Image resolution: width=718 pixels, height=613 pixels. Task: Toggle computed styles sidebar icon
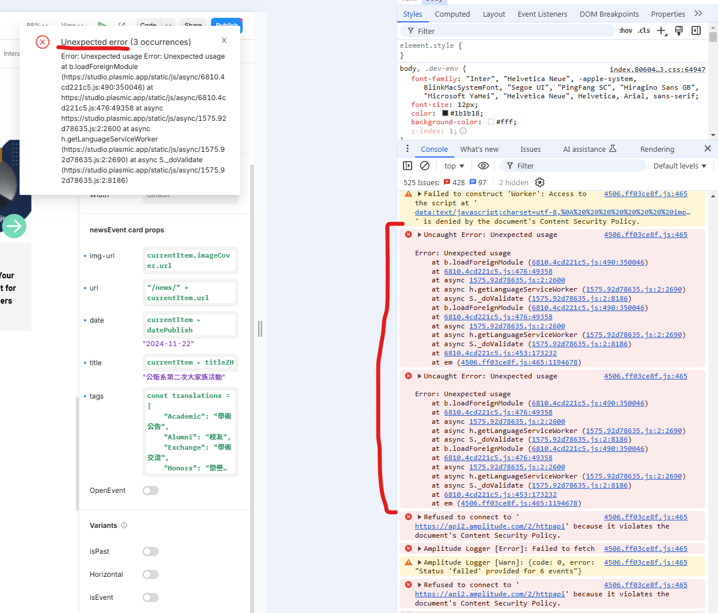696,30
